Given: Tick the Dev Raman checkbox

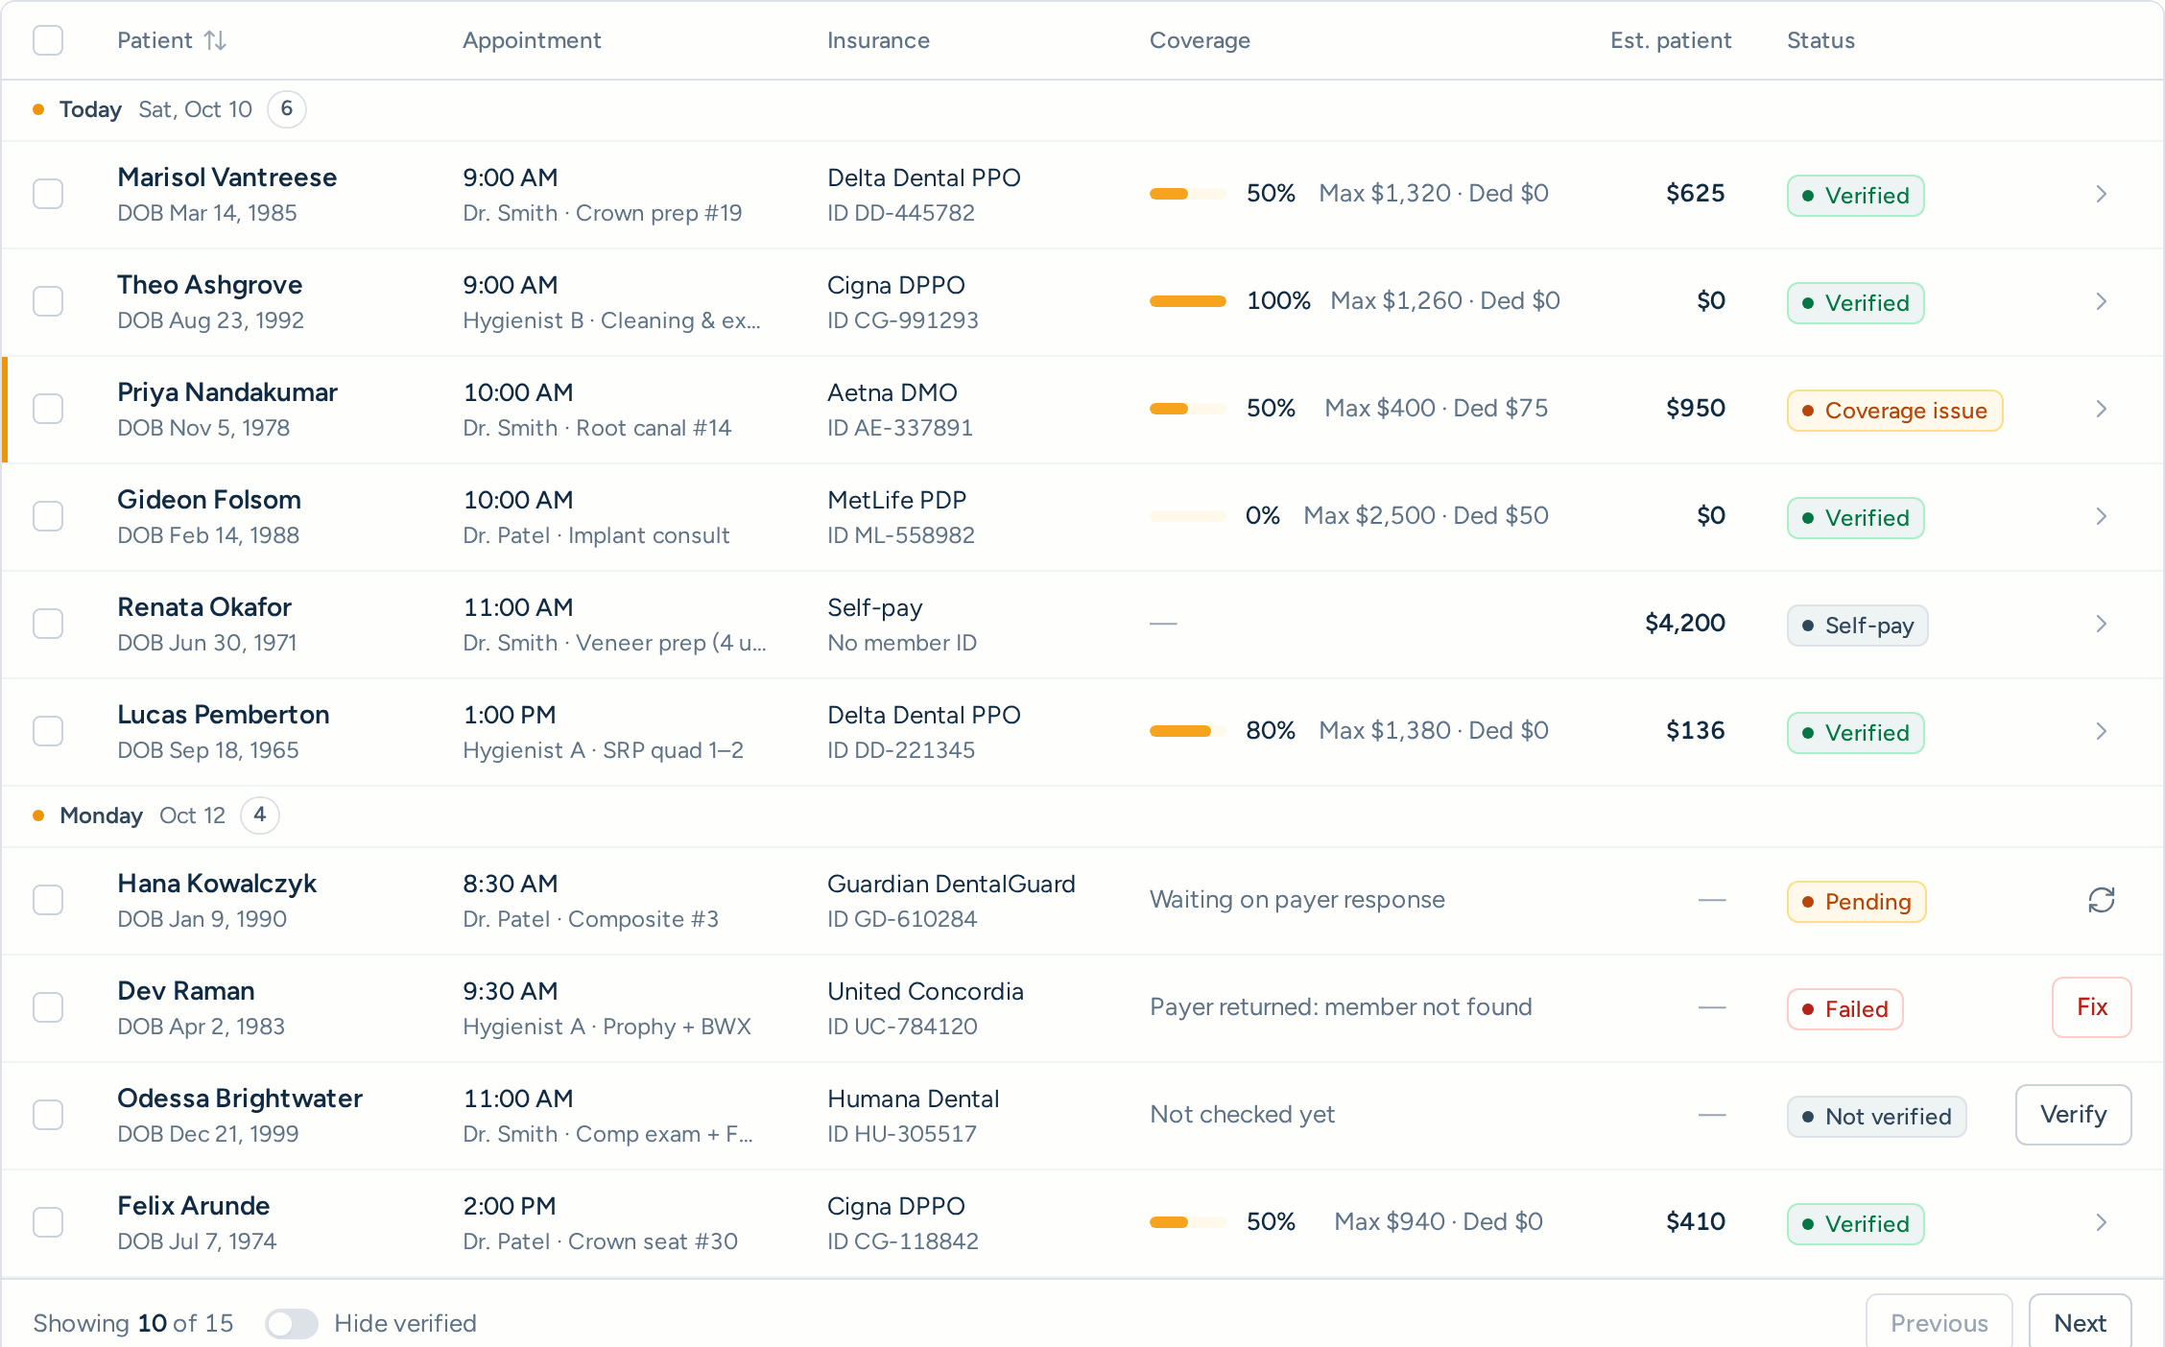Looking at the screenshot, I should 48,1007.
